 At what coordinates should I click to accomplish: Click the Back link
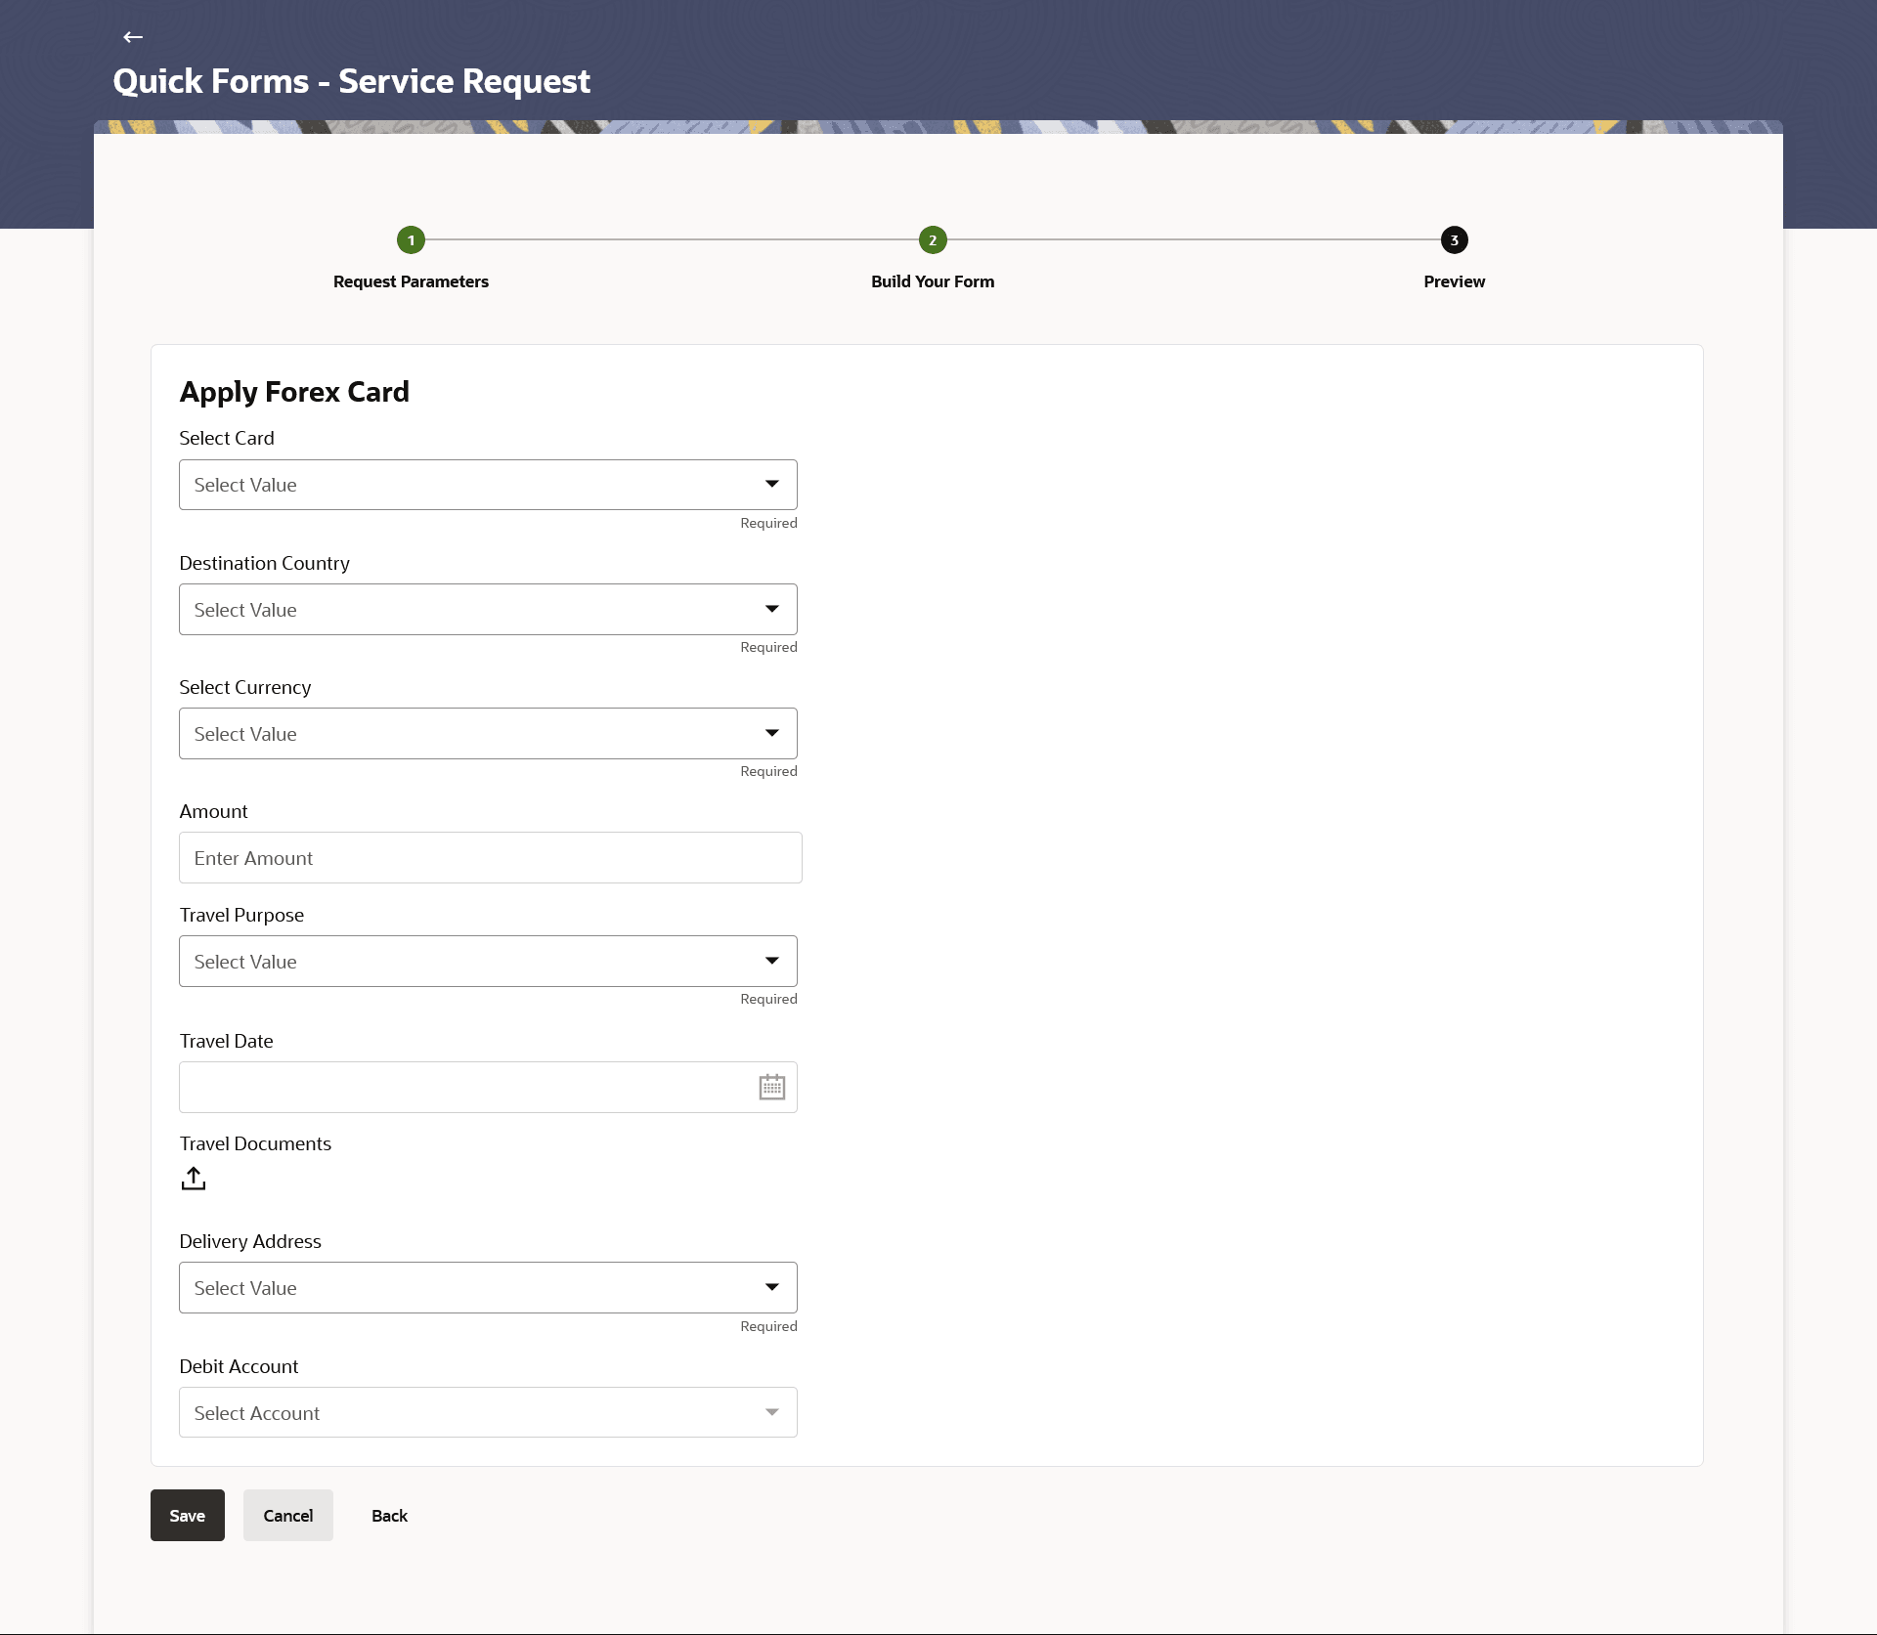point(389,1516)
